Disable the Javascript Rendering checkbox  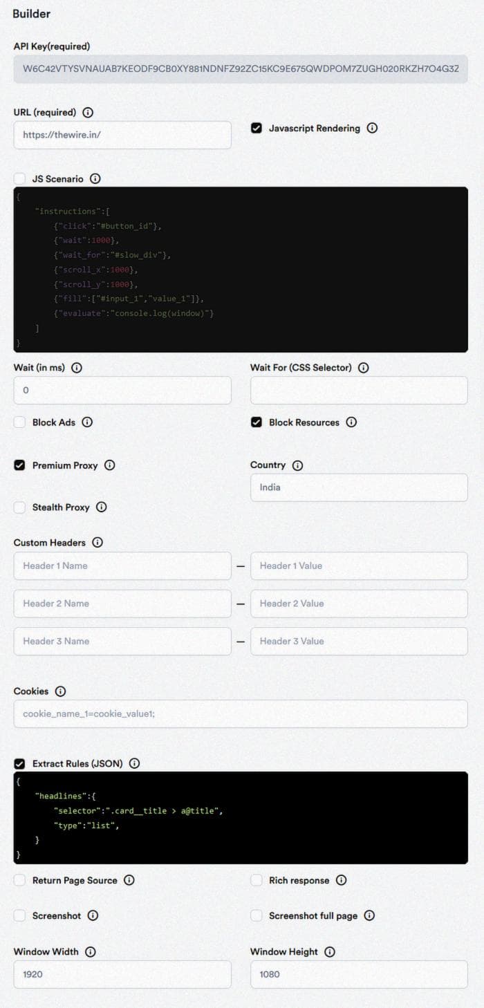click(x=257, y=128)
